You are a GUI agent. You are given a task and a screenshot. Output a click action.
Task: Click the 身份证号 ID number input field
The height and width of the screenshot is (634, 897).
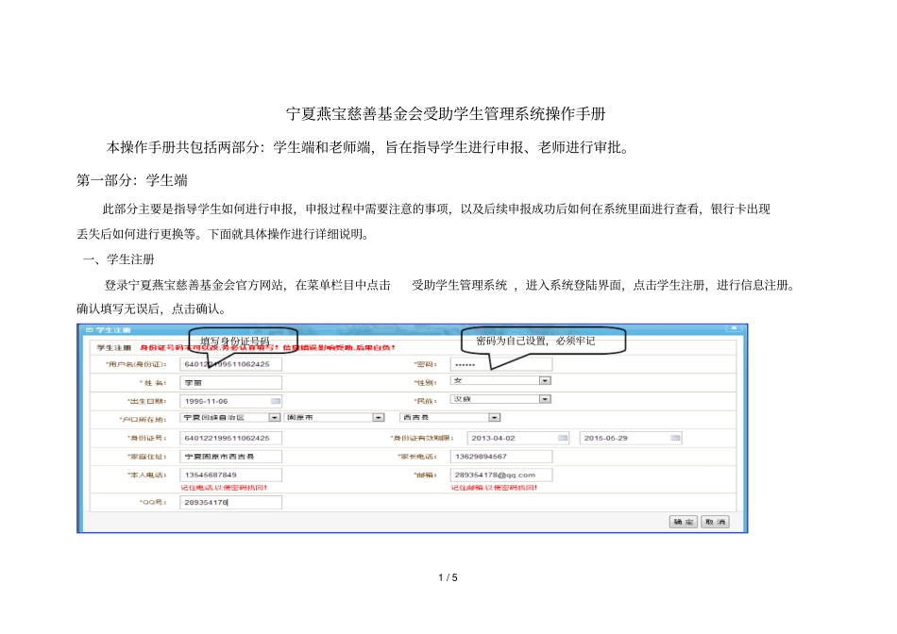230,438
